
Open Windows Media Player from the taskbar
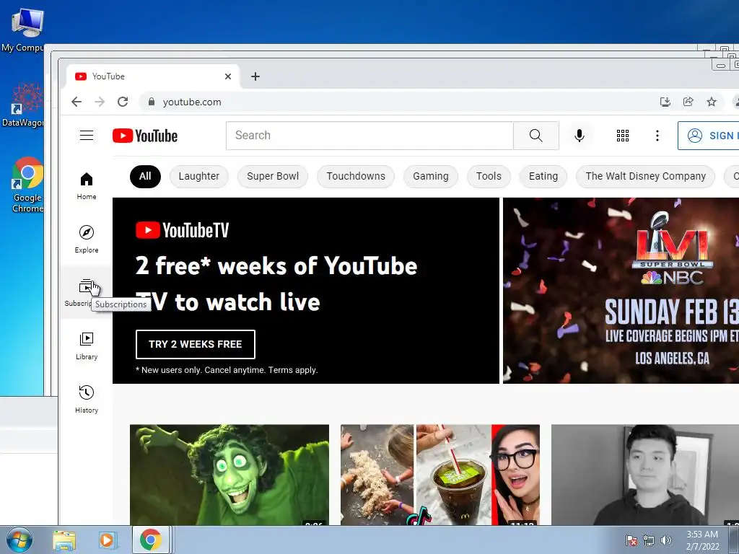[108, 540]
